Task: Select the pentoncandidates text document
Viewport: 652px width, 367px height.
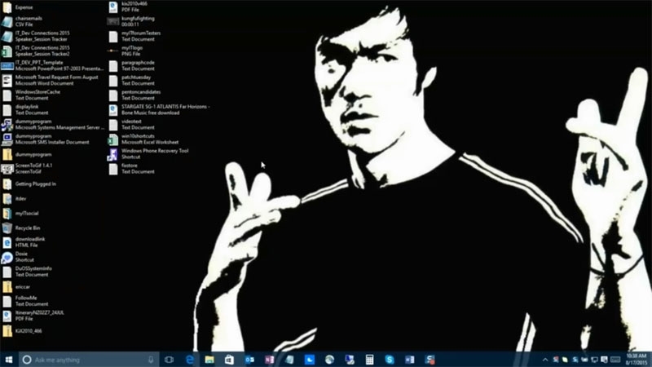Action: [134, 95]
